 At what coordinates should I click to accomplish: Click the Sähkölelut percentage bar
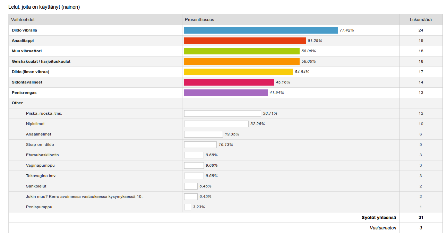(x=191, y=186)
